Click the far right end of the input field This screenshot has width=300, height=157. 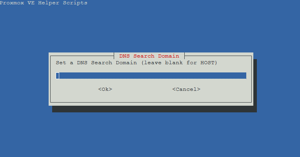coord(245,76)
